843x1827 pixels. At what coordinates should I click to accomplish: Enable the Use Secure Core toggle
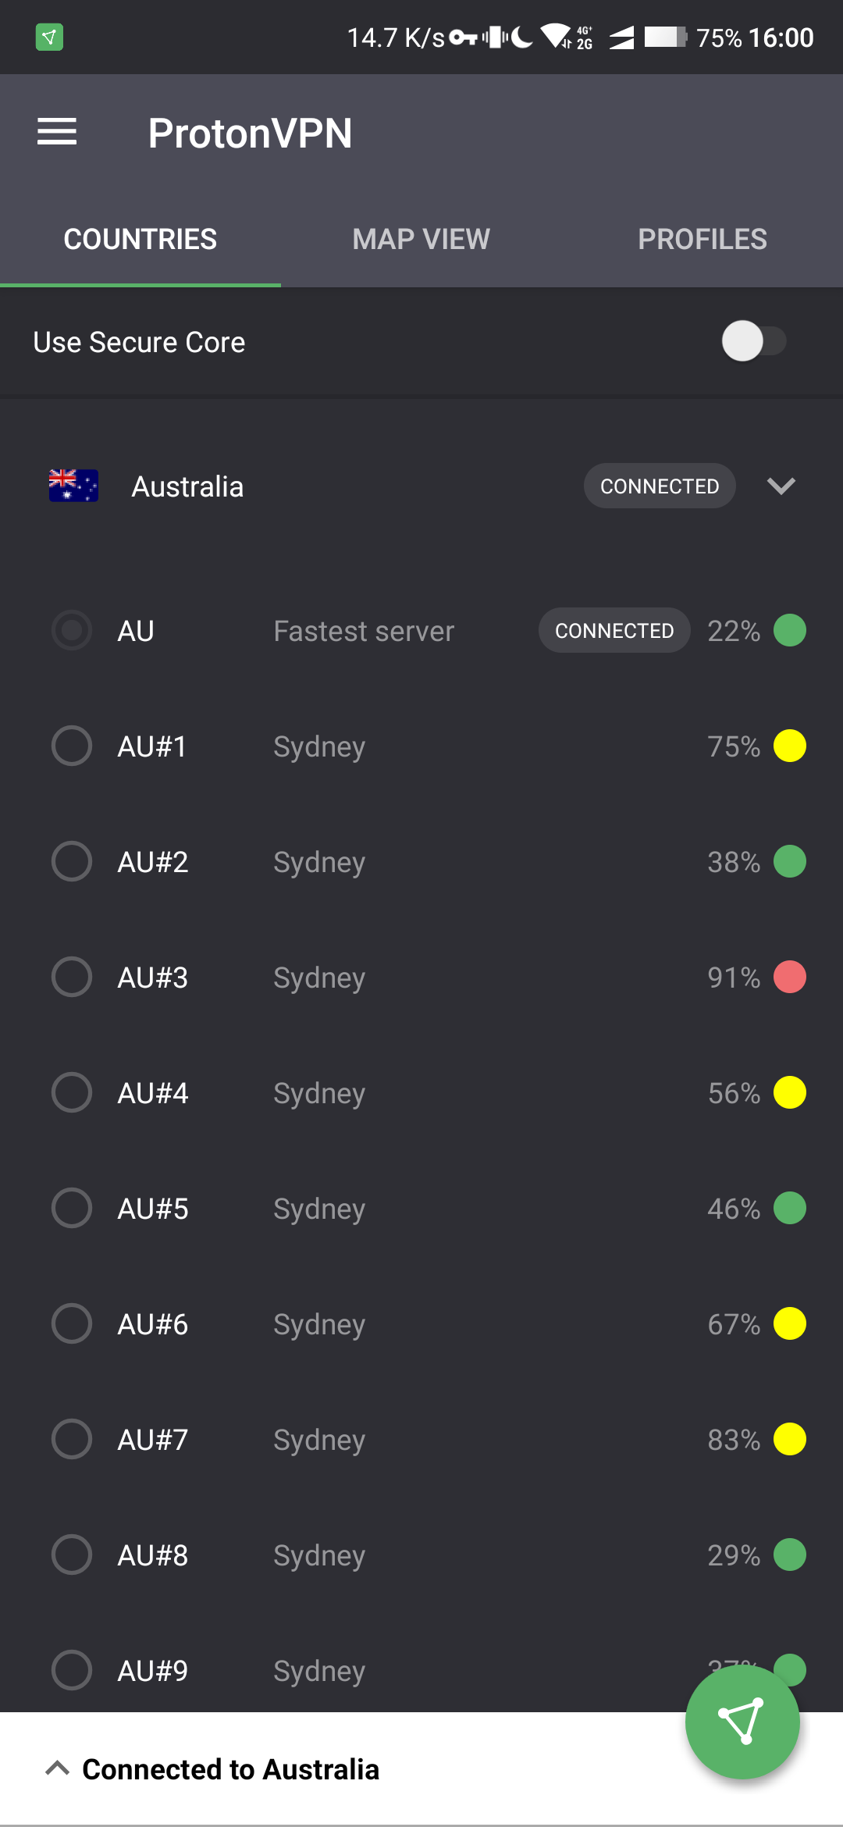point(753,341)
